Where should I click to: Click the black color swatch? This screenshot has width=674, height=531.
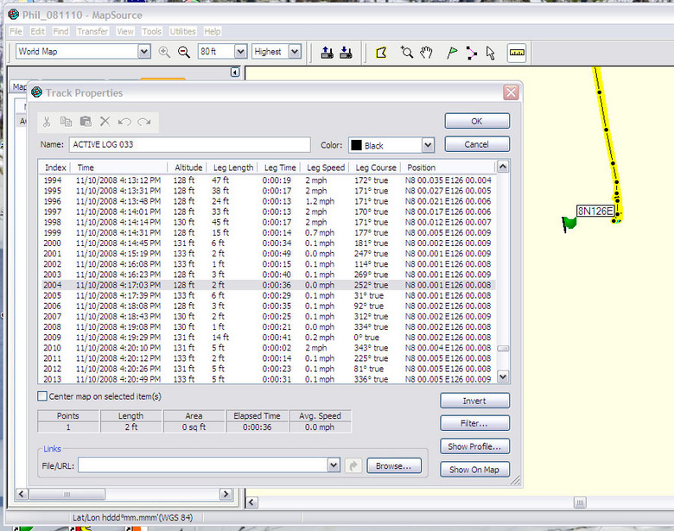click(x=356, y=145)
